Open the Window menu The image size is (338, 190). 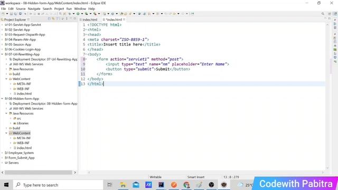pyautogui.click(x=80, y=8)
